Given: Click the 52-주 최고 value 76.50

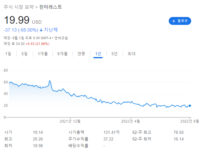Looking at the screenshot, I should coord(178,132).
